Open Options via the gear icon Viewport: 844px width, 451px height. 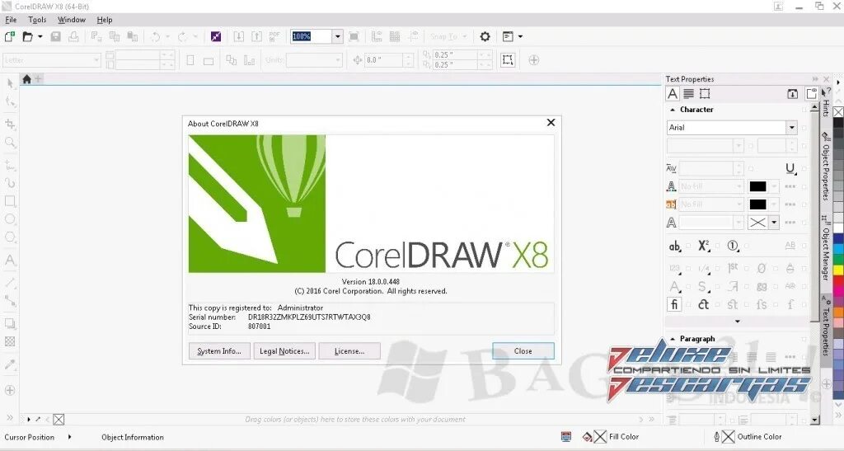tap(485, 36)
